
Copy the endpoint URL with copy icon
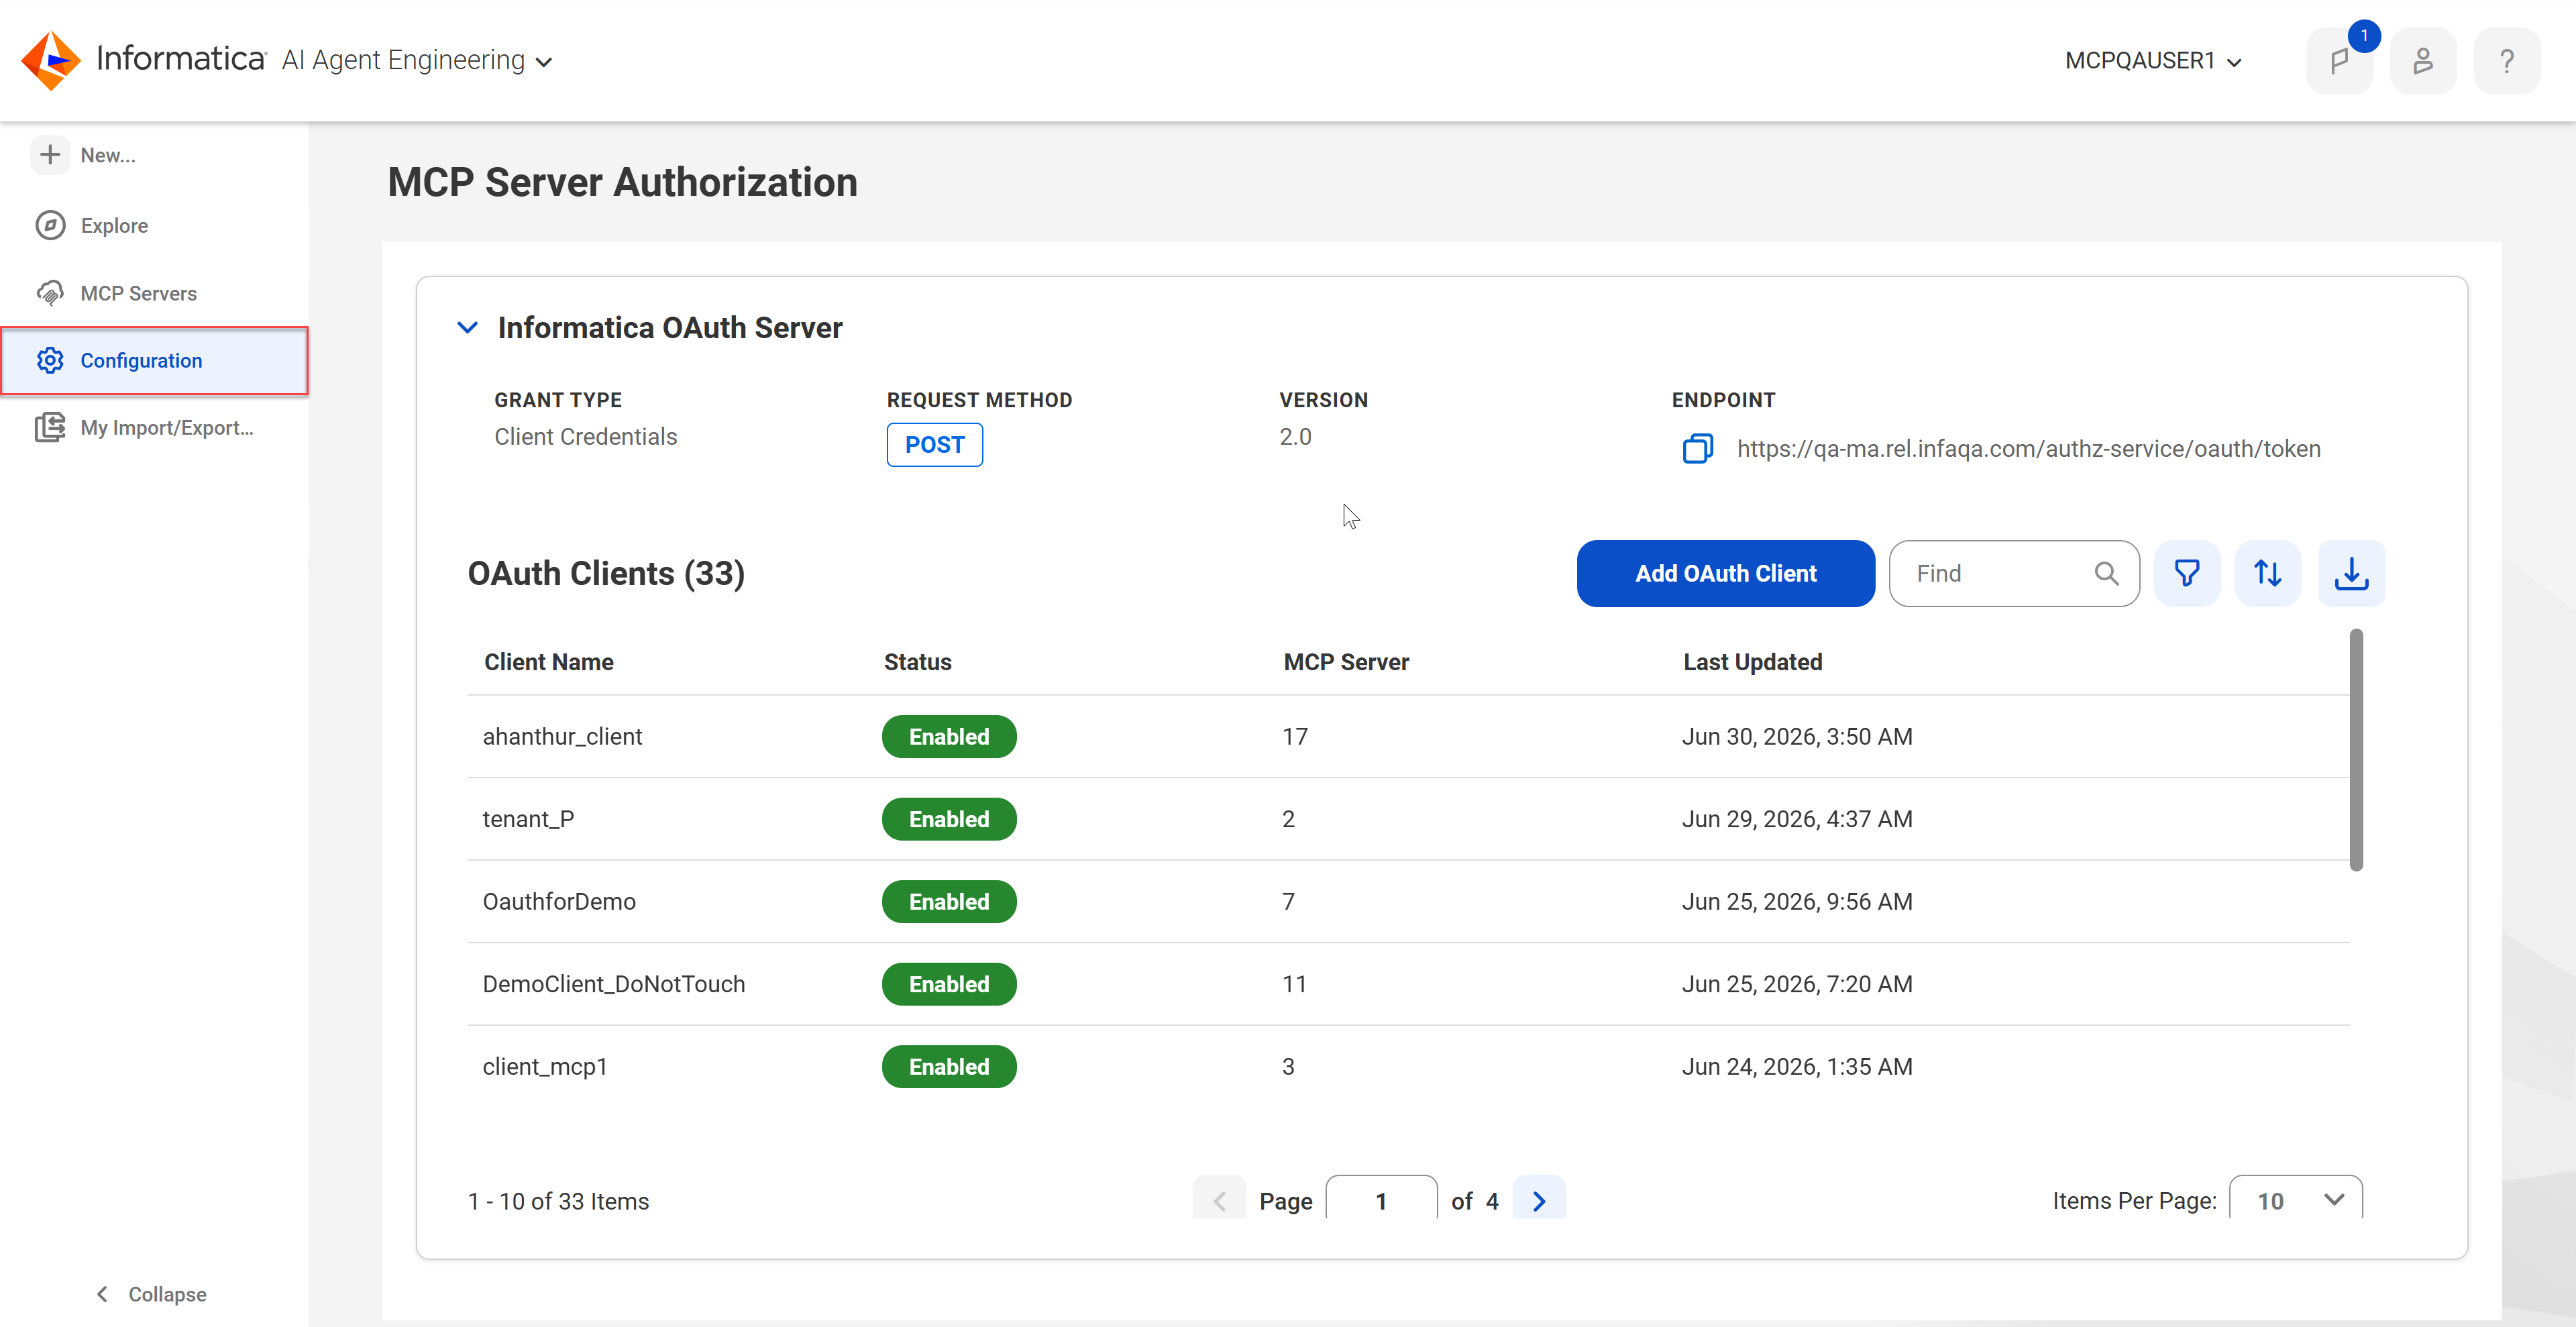click(x=1698, y=448)
